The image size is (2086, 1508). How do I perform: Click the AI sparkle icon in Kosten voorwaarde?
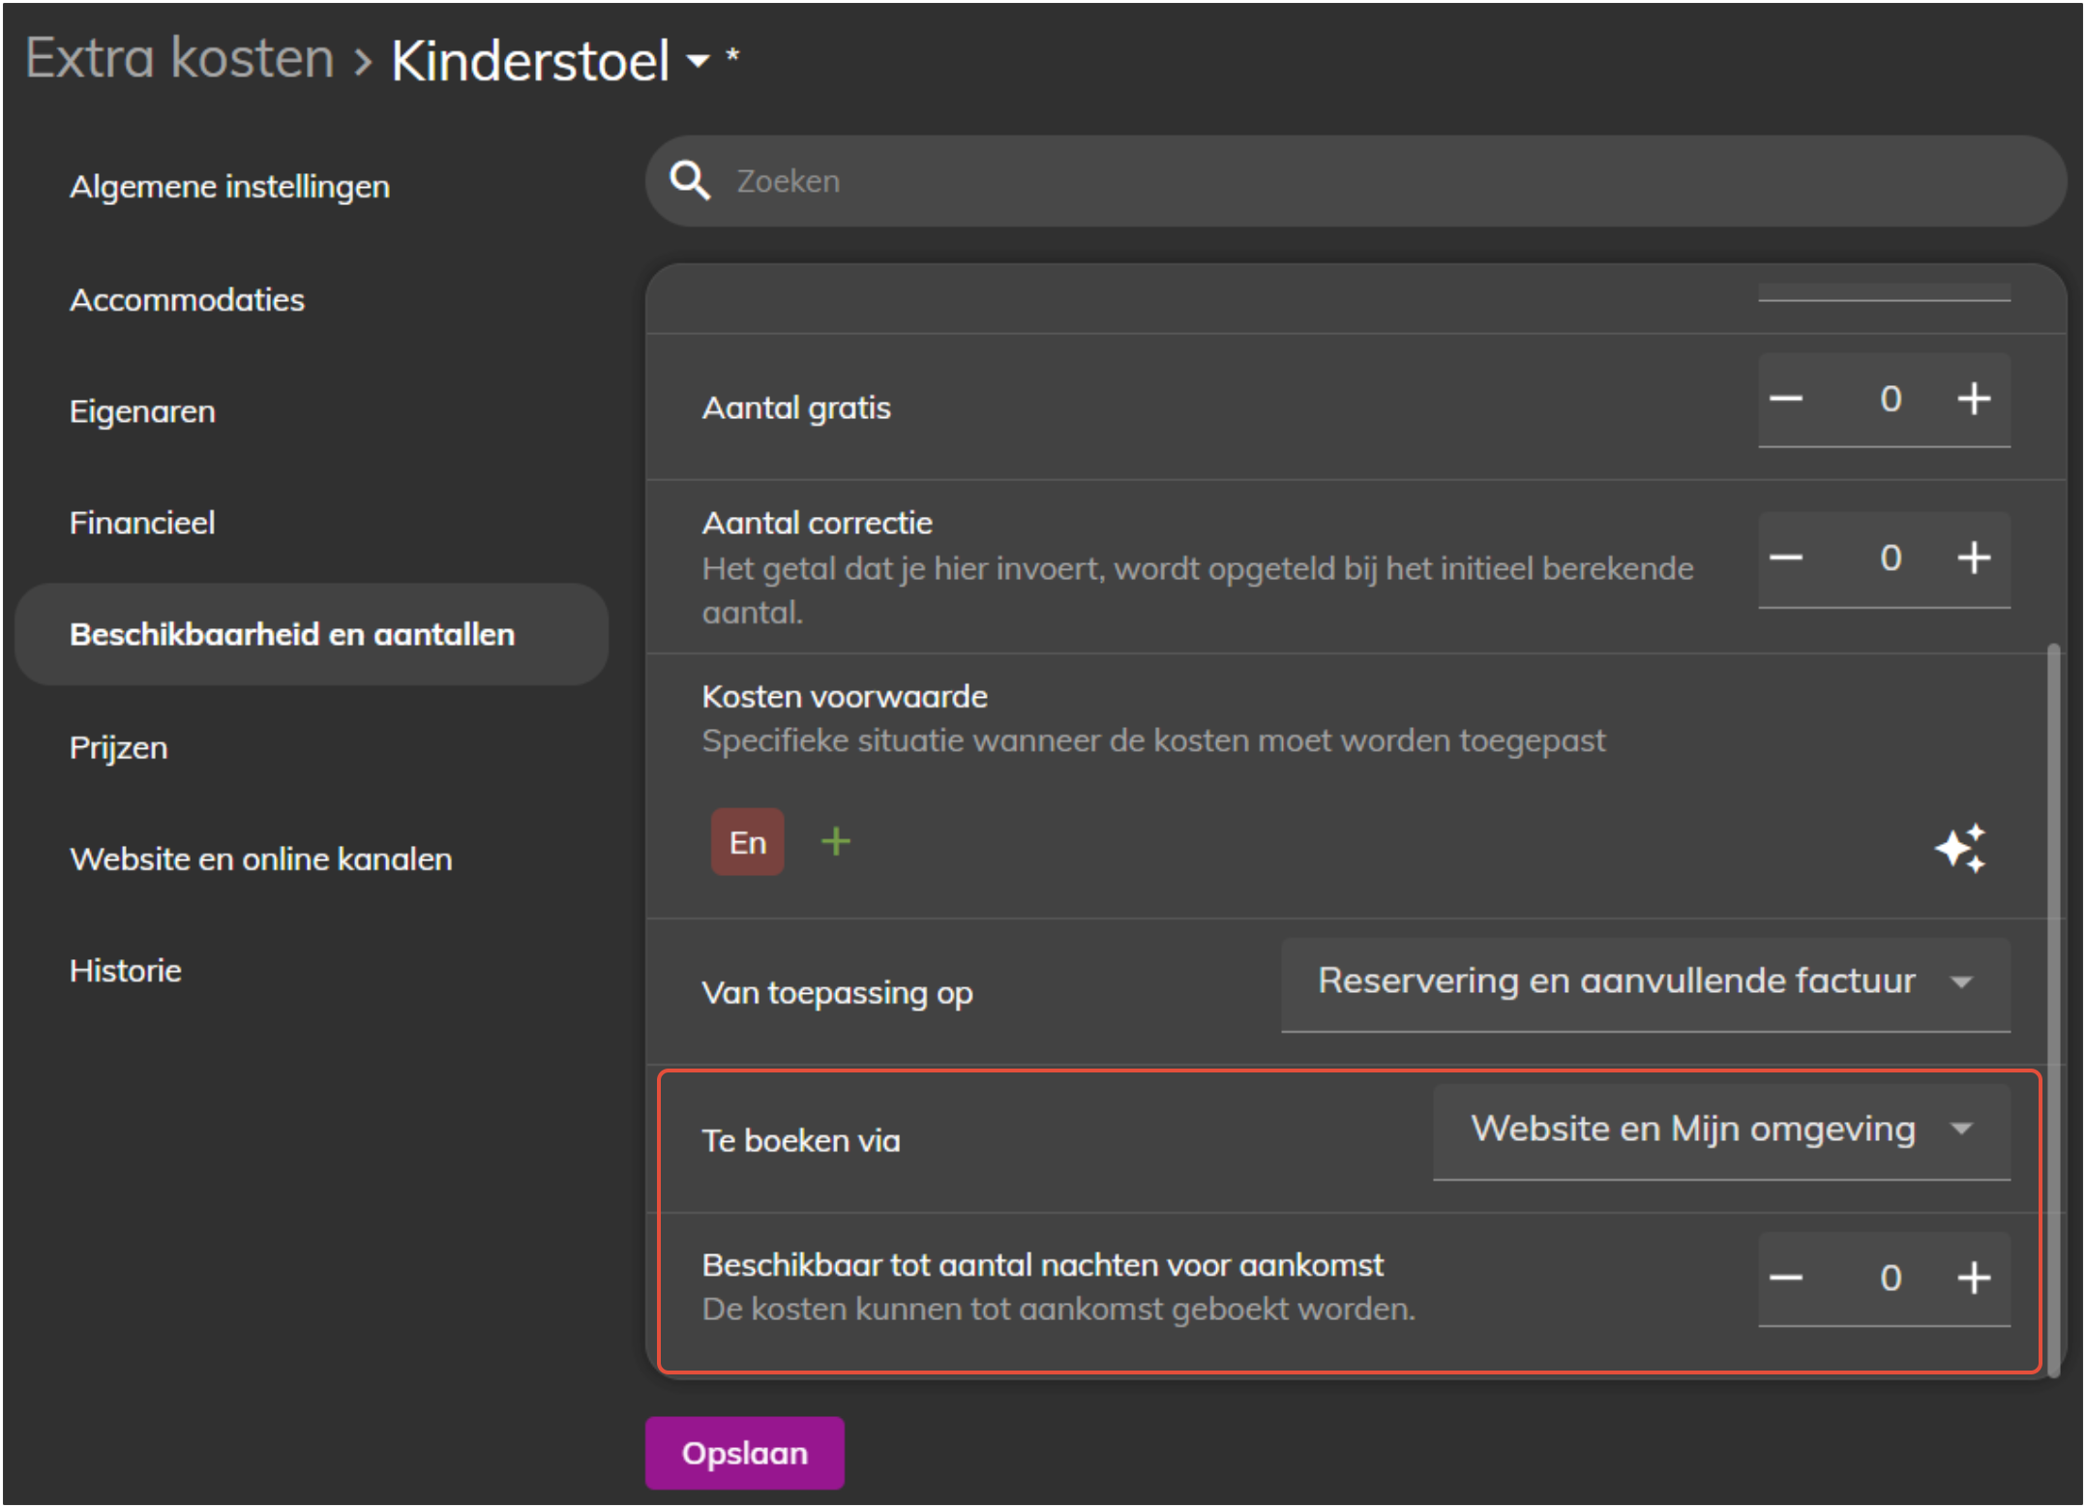pyautogui.click(x=1960, y=848)
